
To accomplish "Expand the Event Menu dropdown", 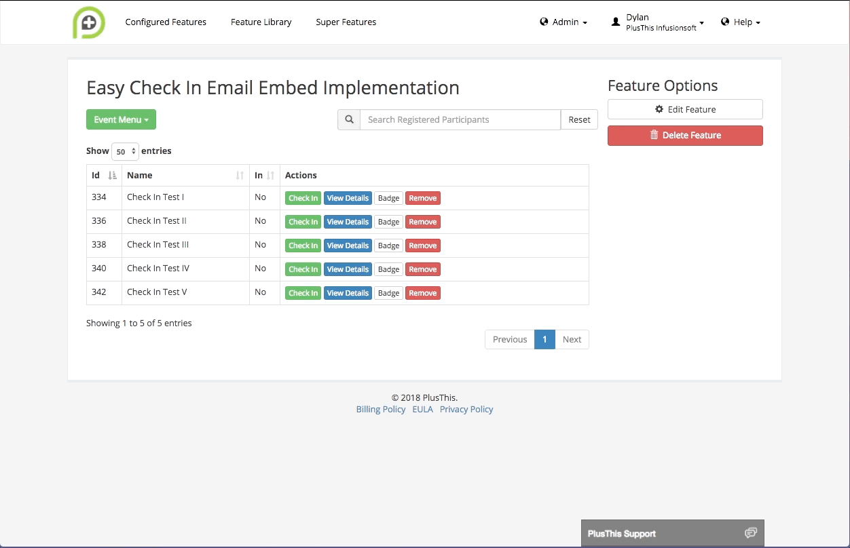I will (121, 119).
